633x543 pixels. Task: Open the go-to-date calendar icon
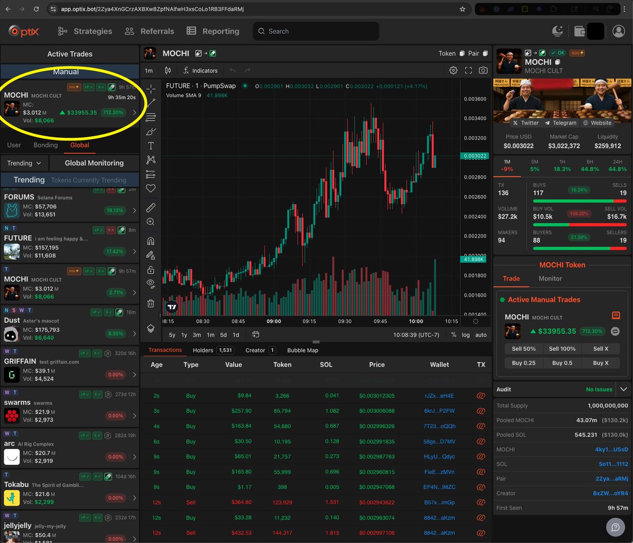click(x=256, y=335)
